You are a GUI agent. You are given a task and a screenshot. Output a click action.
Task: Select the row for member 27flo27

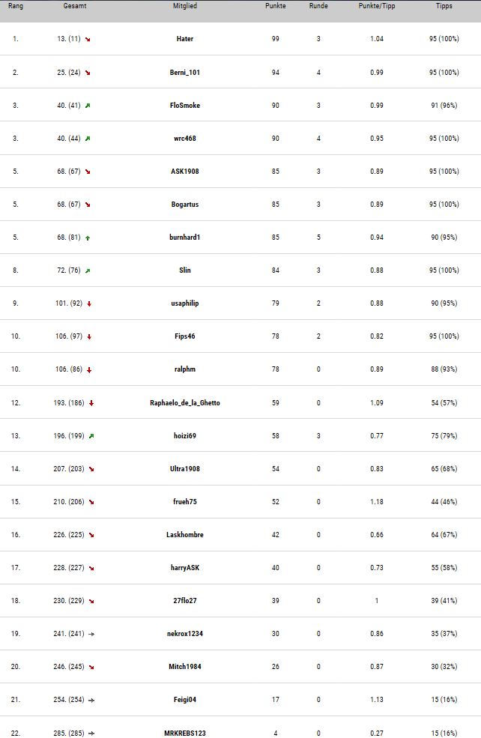click(240, 601)
